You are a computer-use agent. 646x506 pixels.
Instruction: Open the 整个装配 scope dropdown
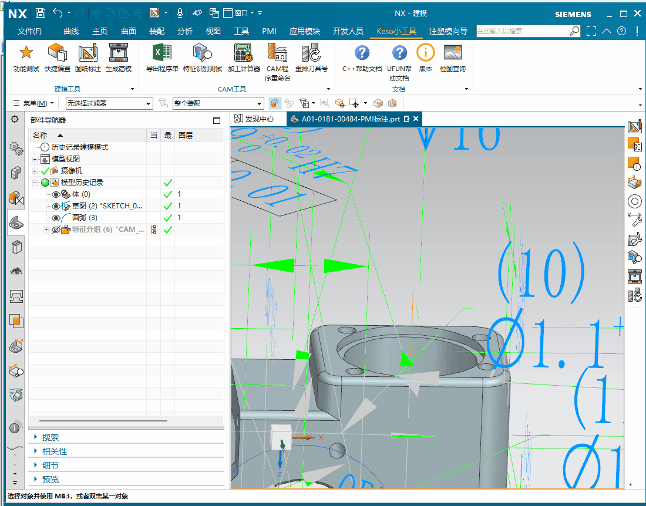click(218, 103)
